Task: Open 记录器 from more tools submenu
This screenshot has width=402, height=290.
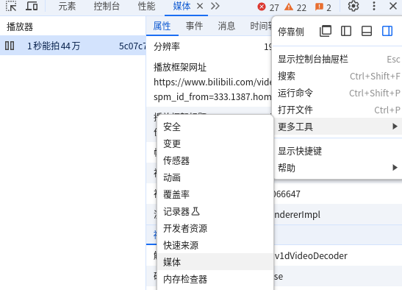Action: click(x=215, y=212)
